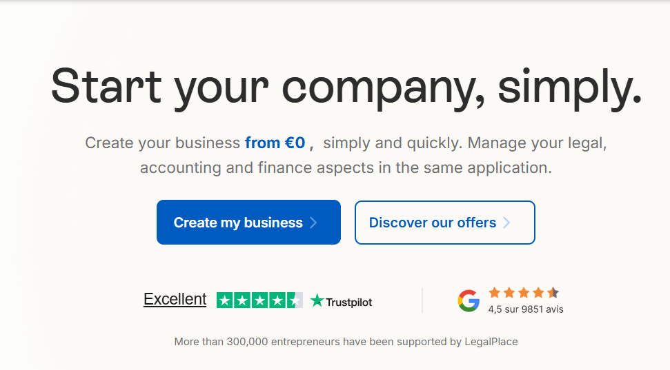
Task: Click the 4,5 sur 9851 avis text
Action: tap(526, 309)
